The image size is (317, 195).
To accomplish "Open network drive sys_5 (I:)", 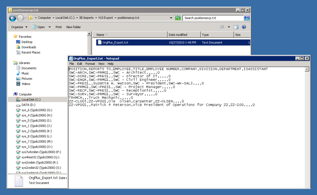I will tap(36, 121).
